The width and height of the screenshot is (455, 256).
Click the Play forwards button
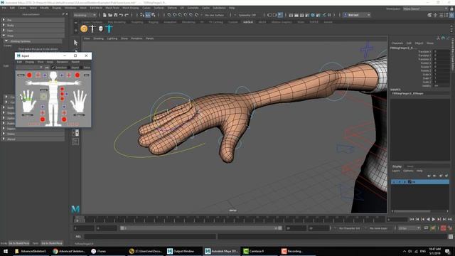tap(434, 220)
